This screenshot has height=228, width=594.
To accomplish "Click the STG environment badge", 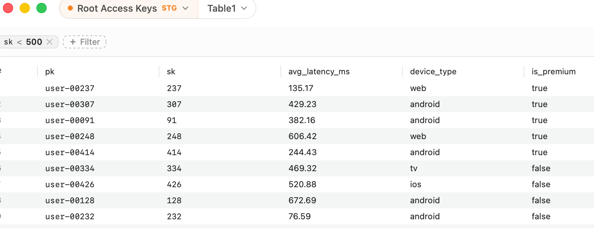I will 169,8.
